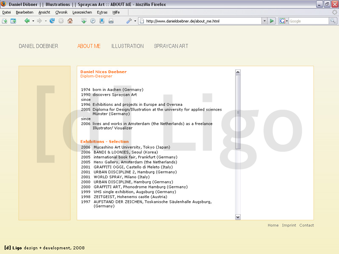The height and width of the screenshot is (254, 339).
Task: Click the loading throbber icon
Action: 335,12
